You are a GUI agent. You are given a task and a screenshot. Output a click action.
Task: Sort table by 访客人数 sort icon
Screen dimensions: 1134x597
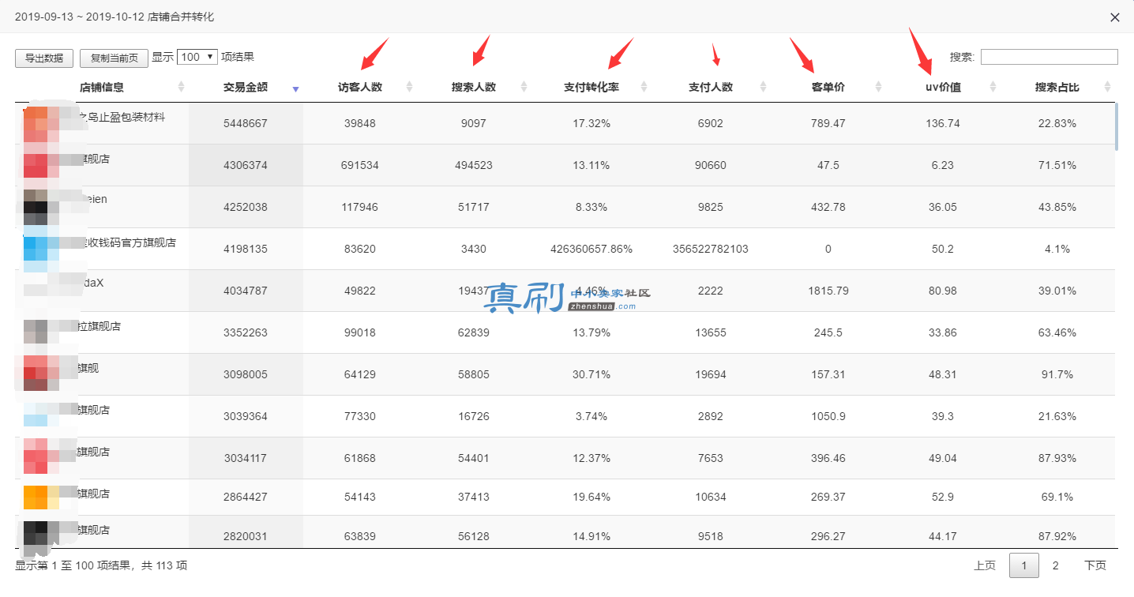pos(409,87)
